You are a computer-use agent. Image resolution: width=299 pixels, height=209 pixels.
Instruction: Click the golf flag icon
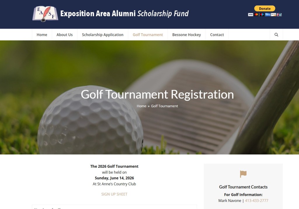[243, 174]
